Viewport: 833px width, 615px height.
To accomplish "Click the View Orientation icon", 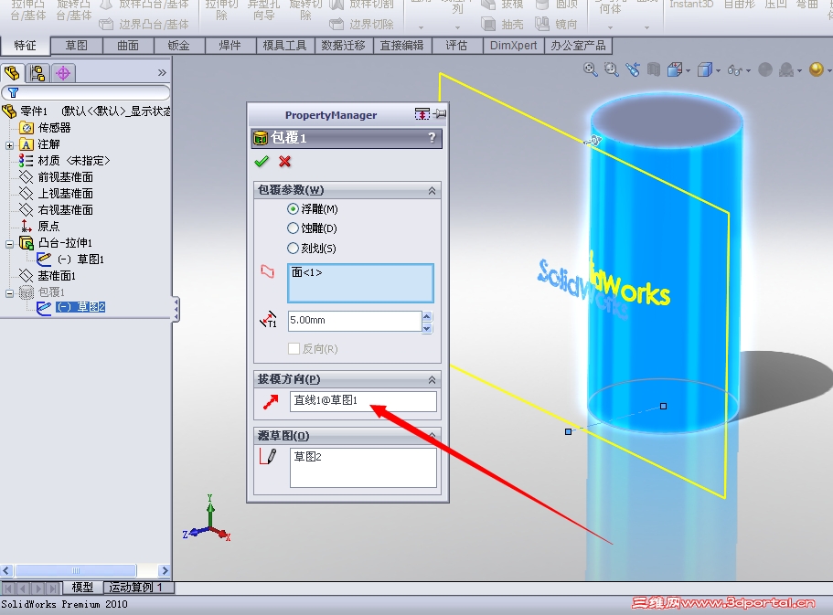I will [x=675, y=69].
